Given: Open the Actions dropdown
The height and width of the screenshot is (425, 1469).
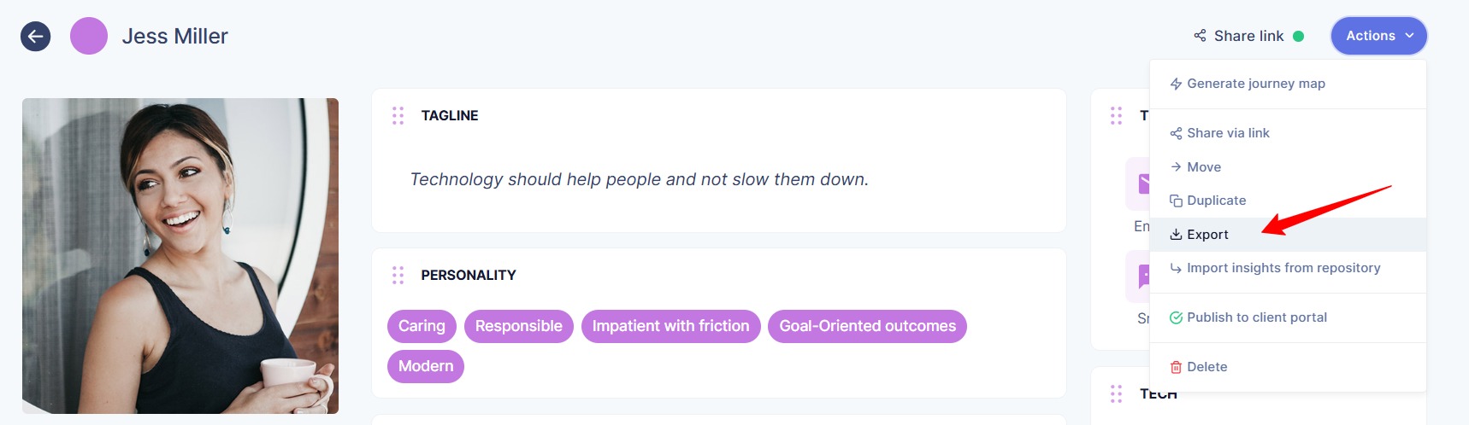Looking at the screenshot, I should pyautogui.click(x=1378, y=36).
